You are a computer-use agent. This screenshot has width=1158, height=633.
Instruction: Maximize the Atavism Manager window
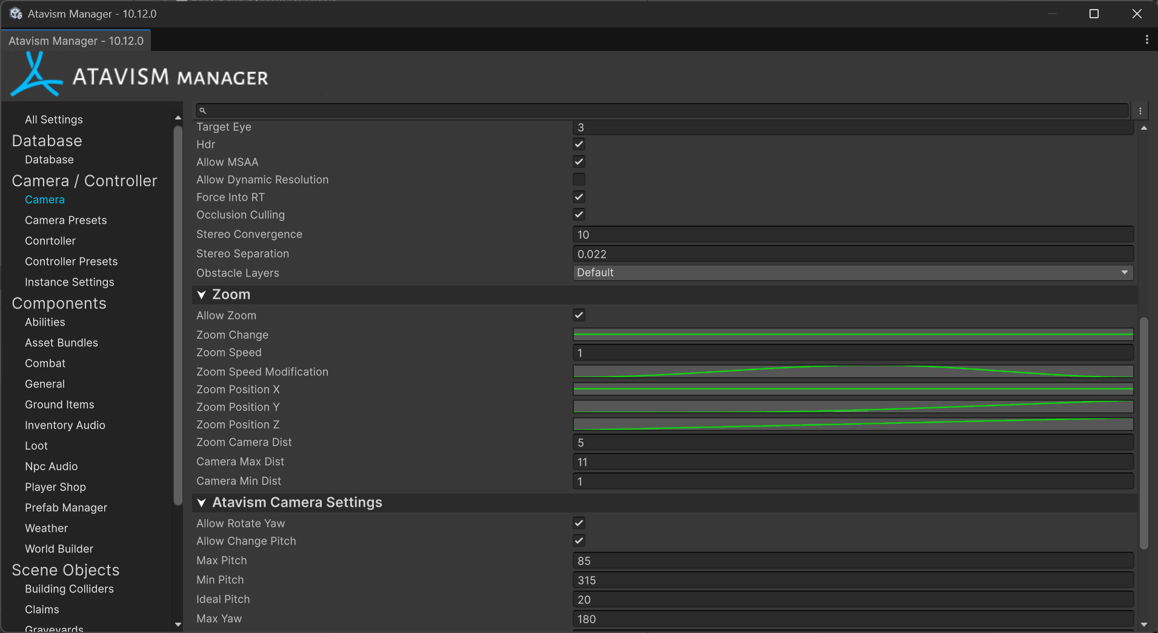point(1094,13)
